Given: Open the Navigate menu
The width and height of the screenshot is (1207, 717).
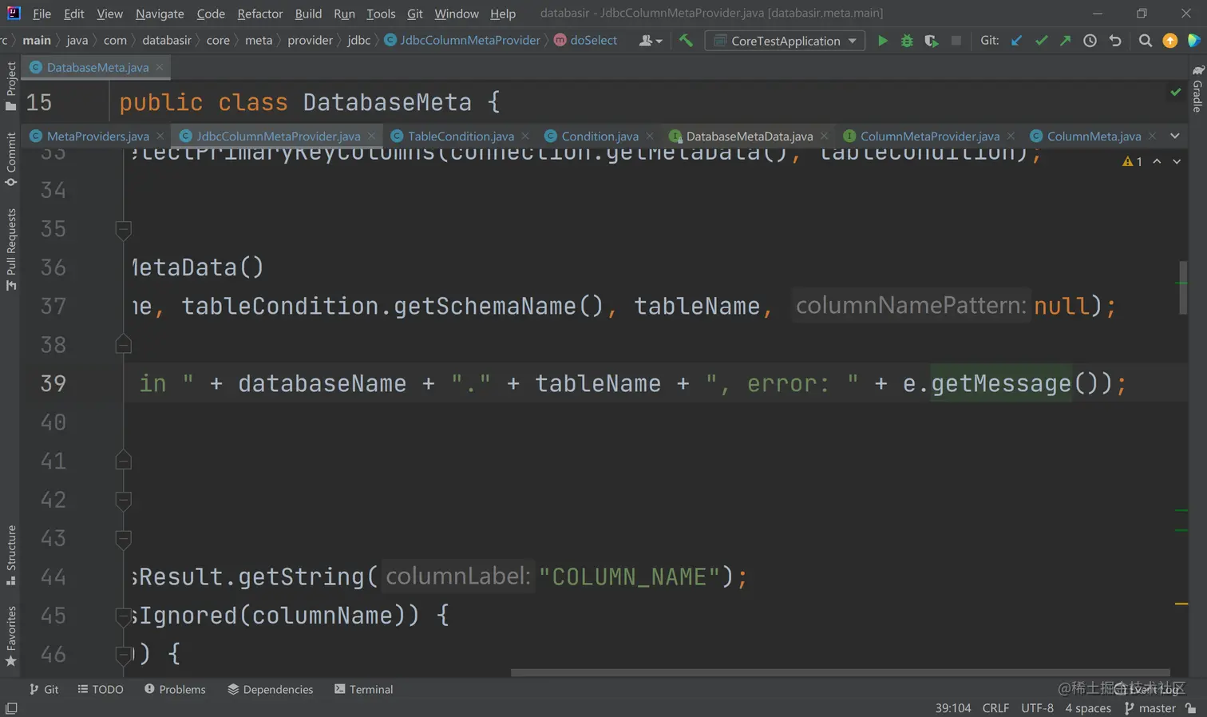Looking at the screenshot, I should coord(160,14).
